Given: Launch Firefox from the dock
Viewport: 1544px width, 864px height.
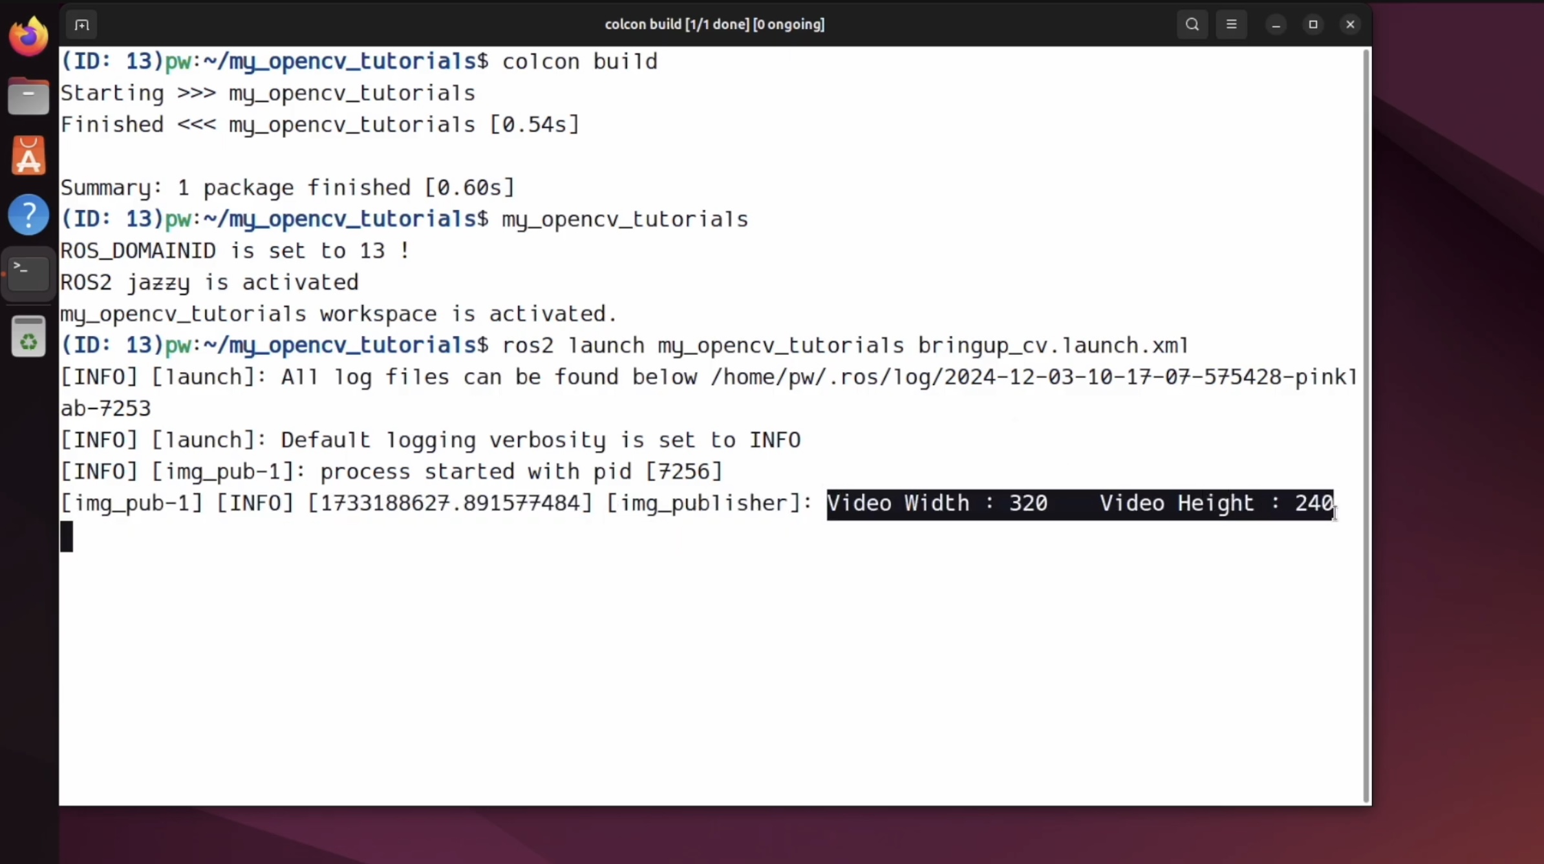Looking at the screenshot, I should pyautogui.click(x=28, y=36).
